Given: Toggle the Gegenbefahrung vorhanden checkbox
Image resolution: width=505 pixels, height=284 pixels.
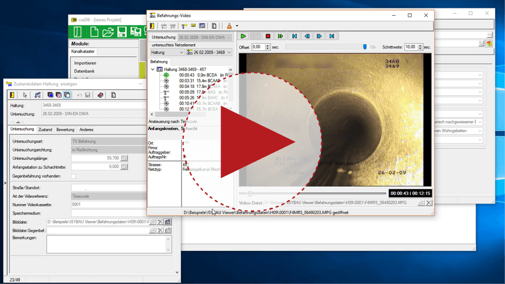Looking at the screenshot, I should click(x=73, y=176).
